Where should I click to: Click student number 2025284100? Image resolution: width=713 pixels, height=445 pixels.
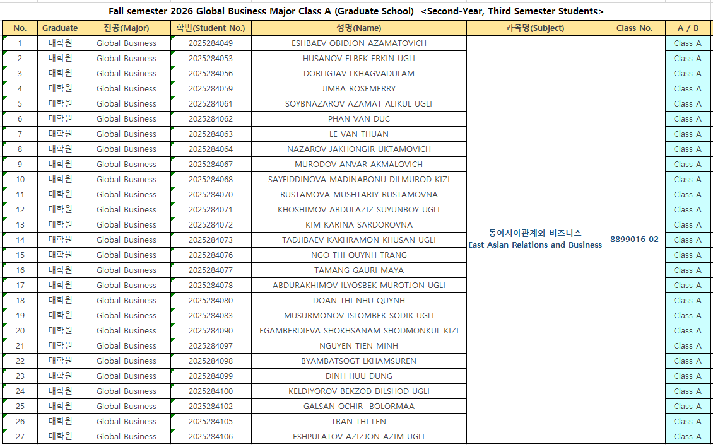coord(211,391)
